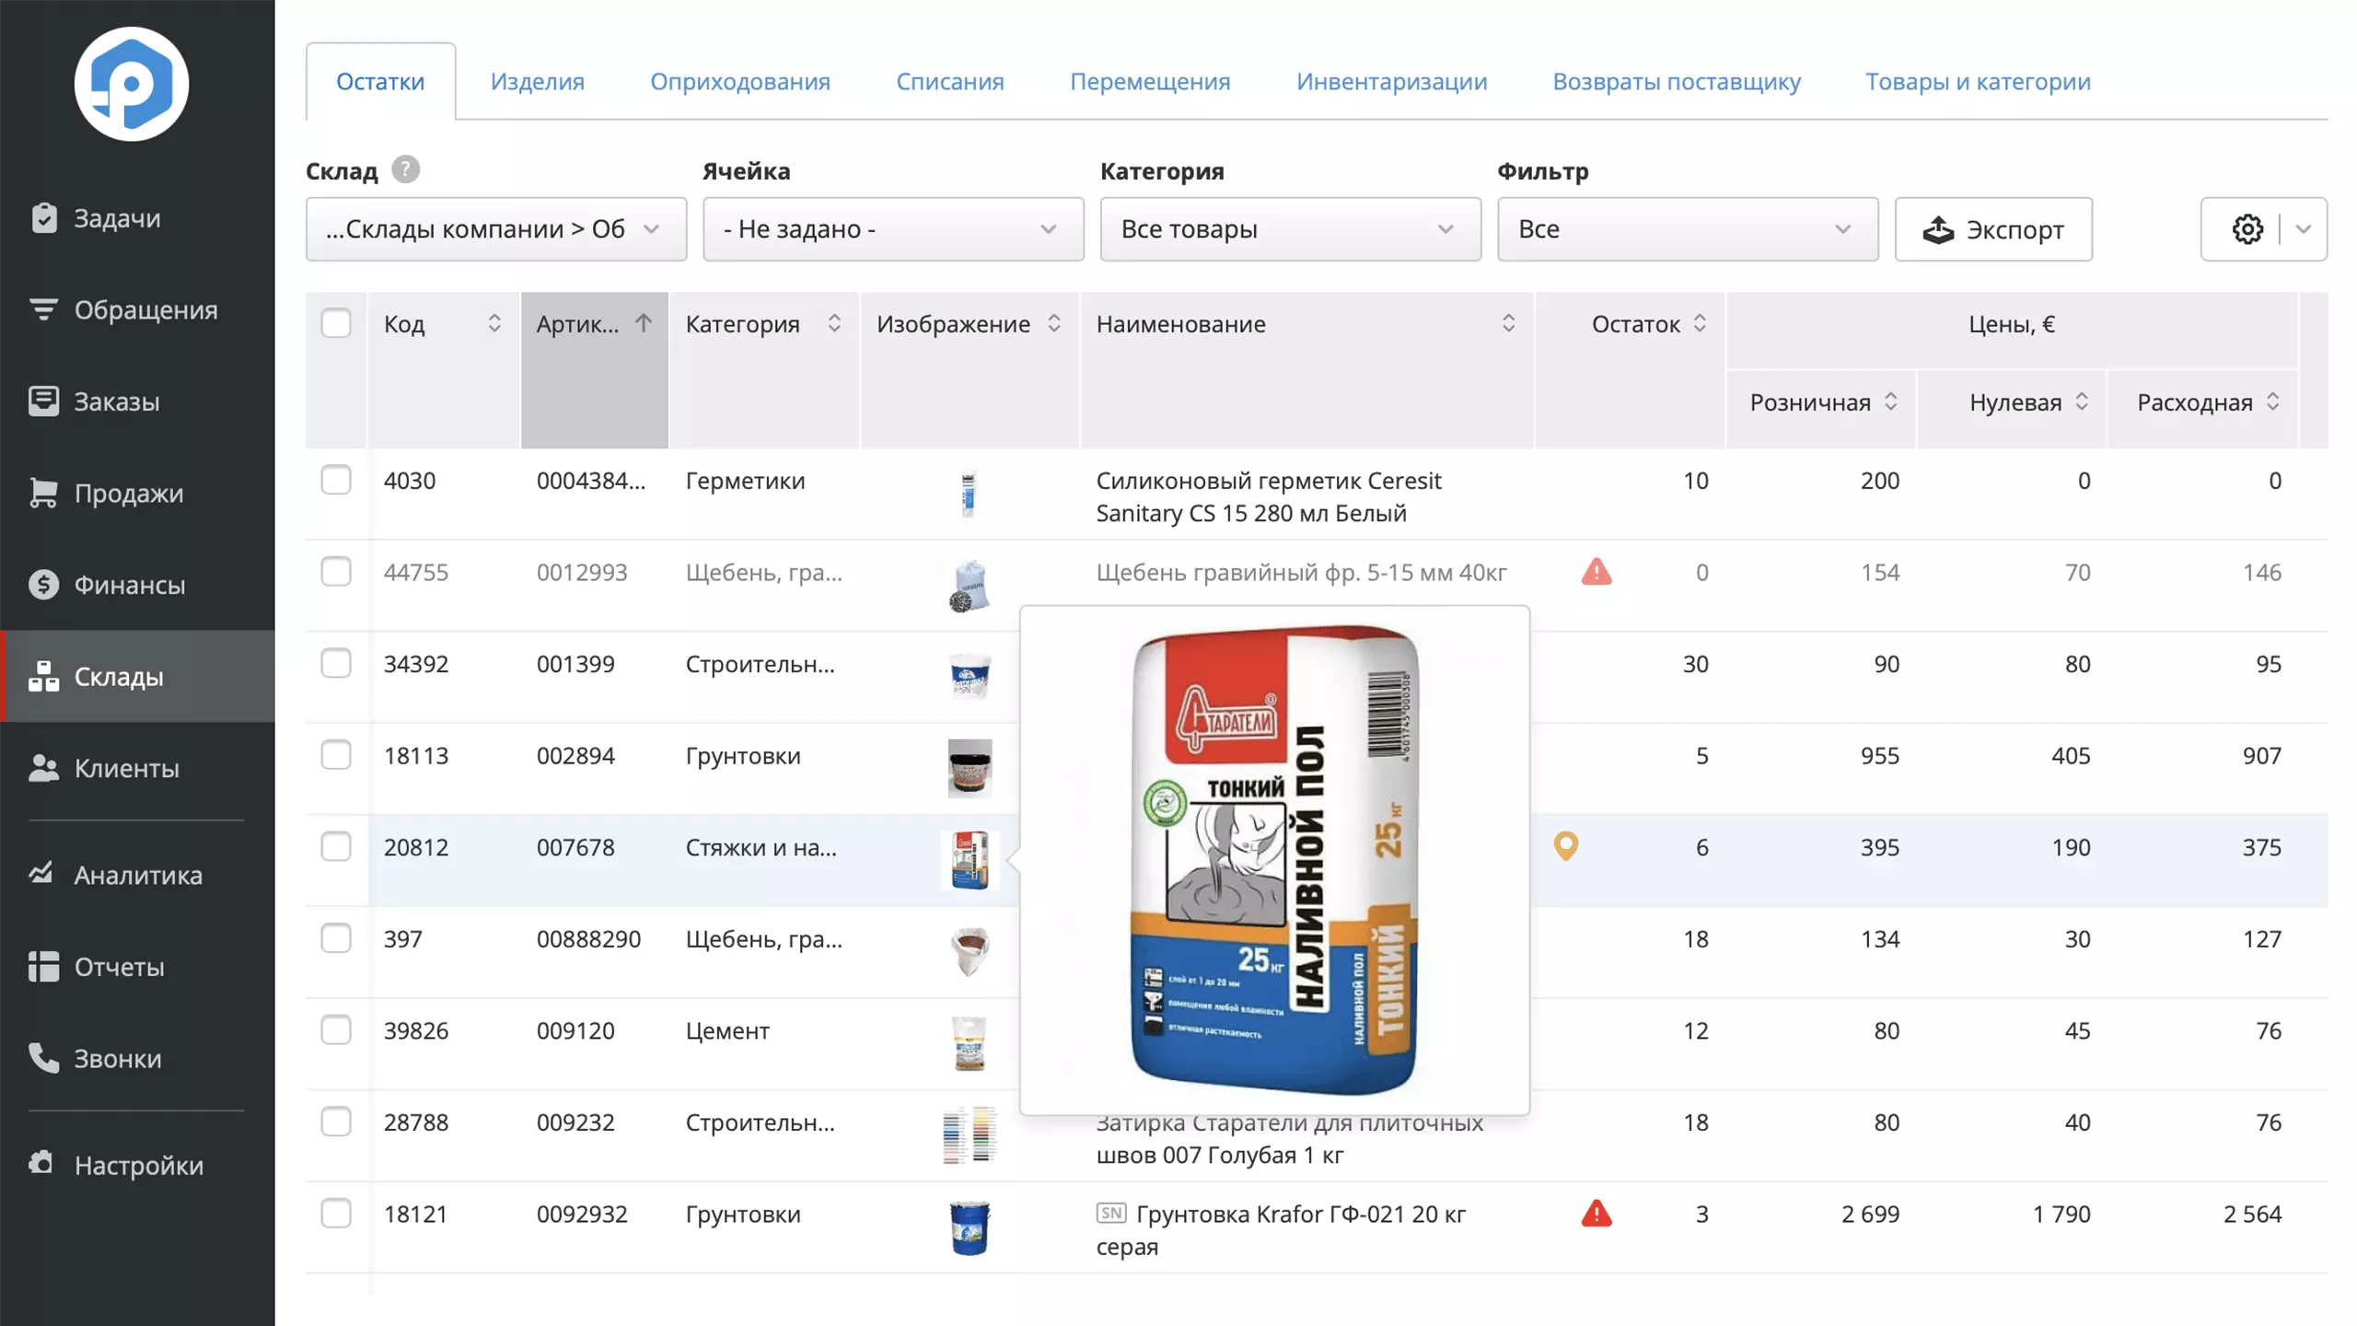Click the help question mark next to Склад
2357x1326 pixels.
click(405, 170)
